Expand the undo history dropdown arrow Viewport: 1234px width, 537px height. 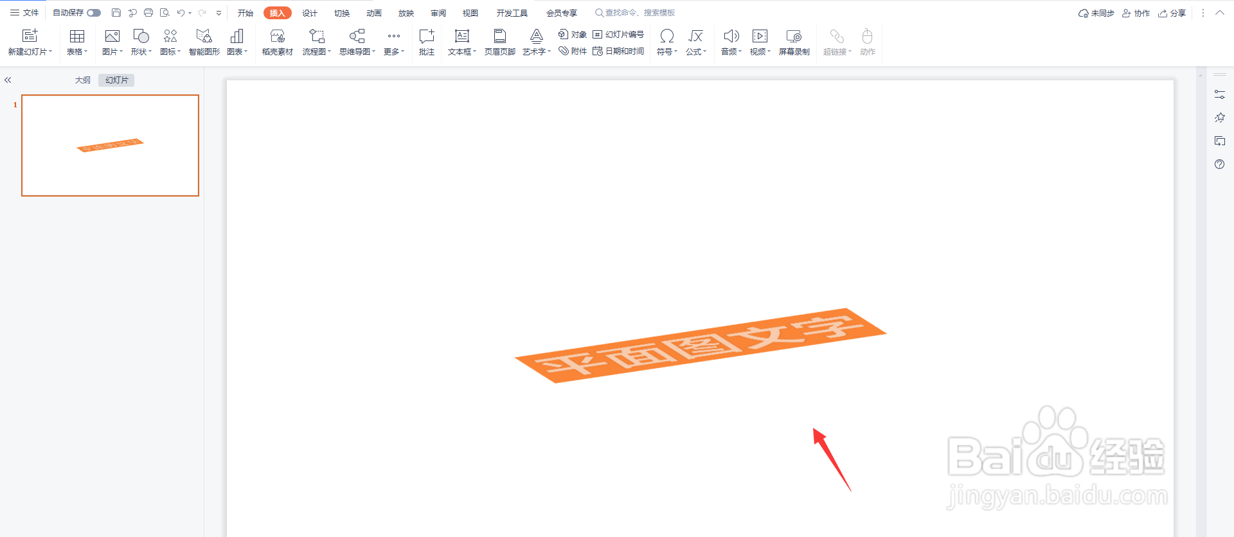coord(190,13)
